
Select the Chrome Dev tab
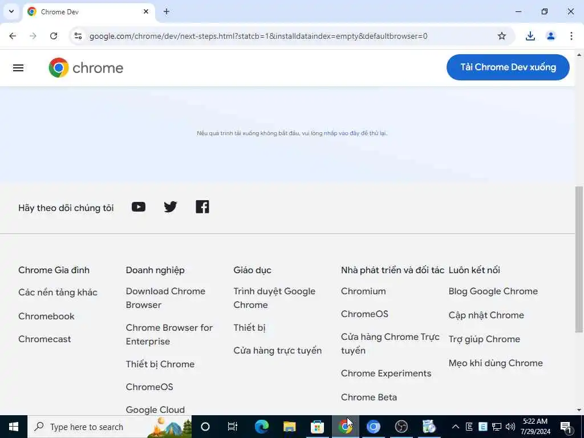[90, 12]
